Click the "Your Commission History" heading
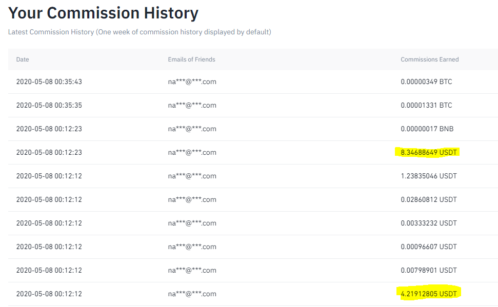The height and width of the screenshot is (307, 498). click(x=103, y=13)
